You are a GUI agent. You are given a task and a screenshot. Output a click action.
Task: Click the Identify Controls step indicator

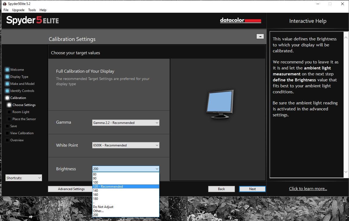pyautogui.click(x=7, y=91)
